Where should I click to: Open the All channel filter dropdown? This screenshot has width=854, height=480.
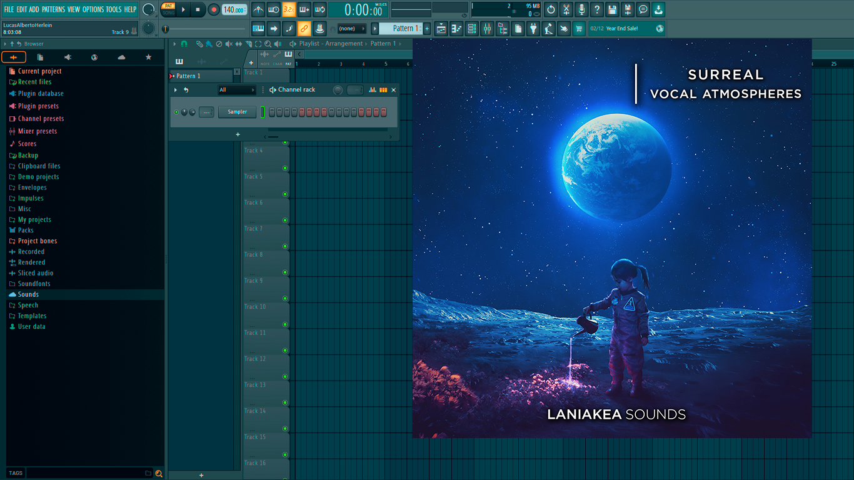coord(237,90)
